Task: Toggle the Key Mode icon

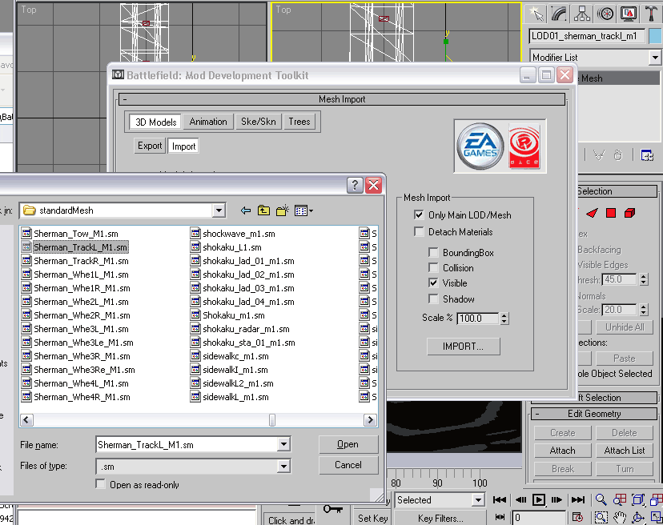Action: (500, 517)
